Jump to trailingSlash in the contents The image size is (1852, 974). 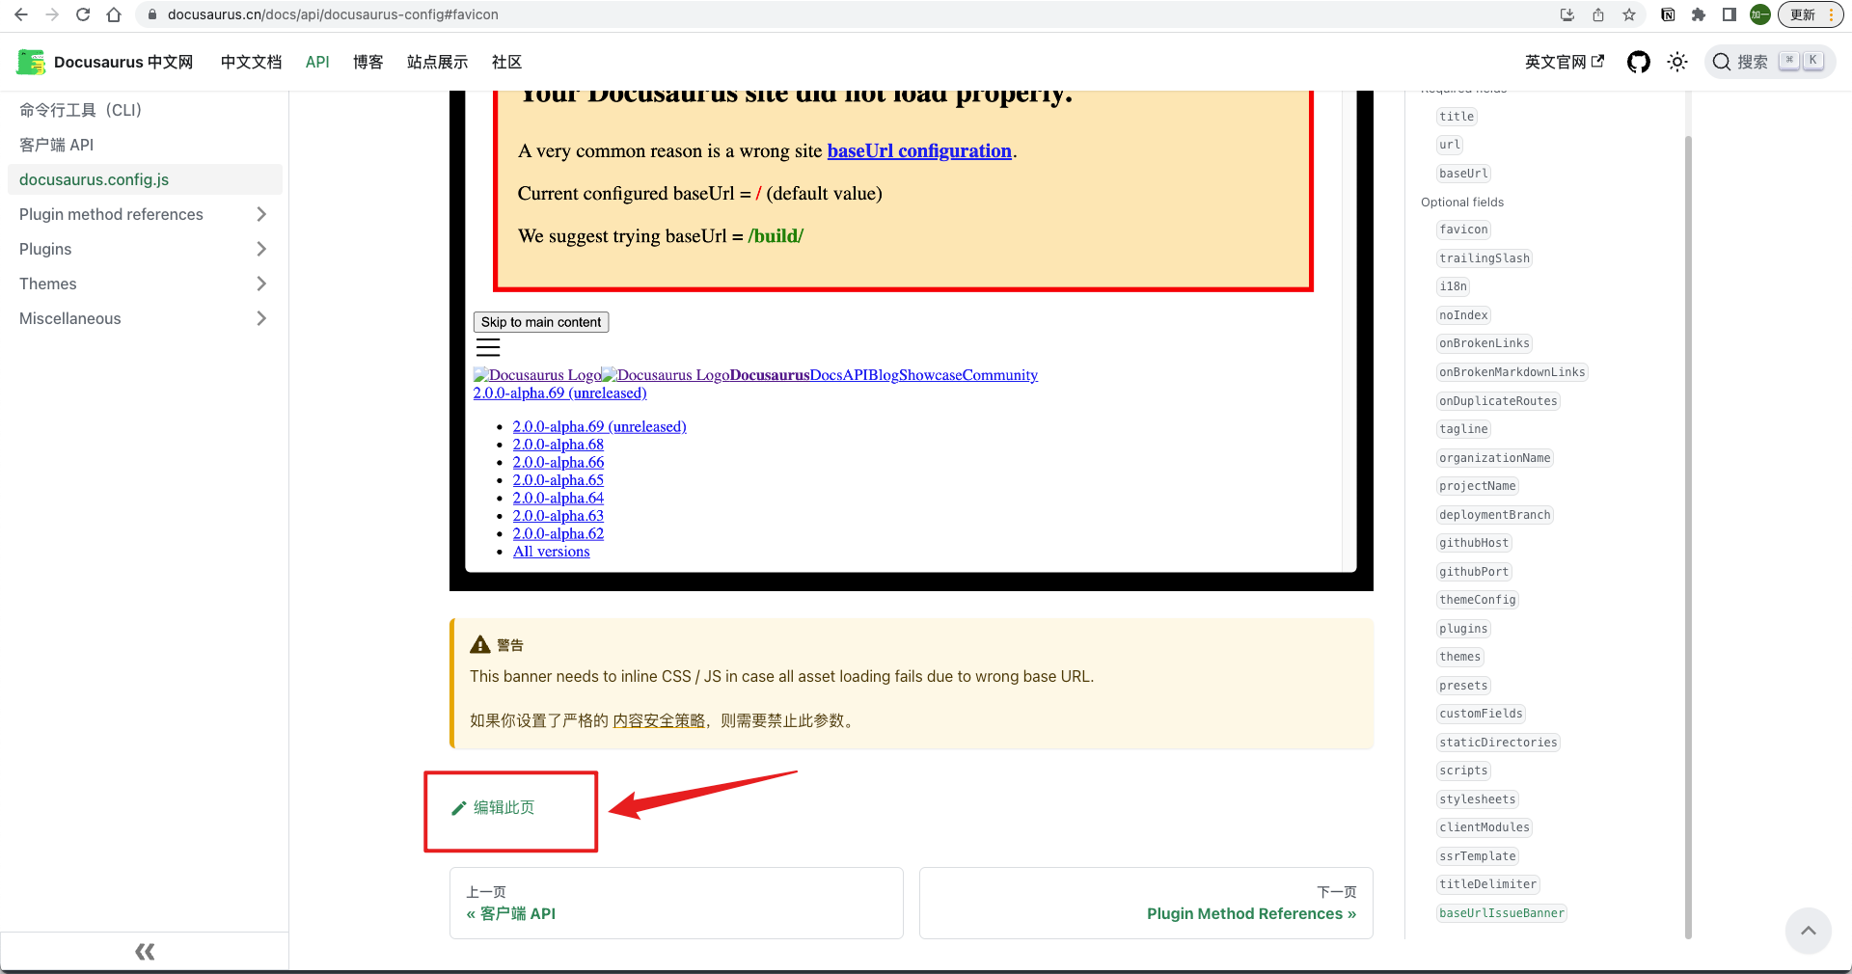(1484, 258)
